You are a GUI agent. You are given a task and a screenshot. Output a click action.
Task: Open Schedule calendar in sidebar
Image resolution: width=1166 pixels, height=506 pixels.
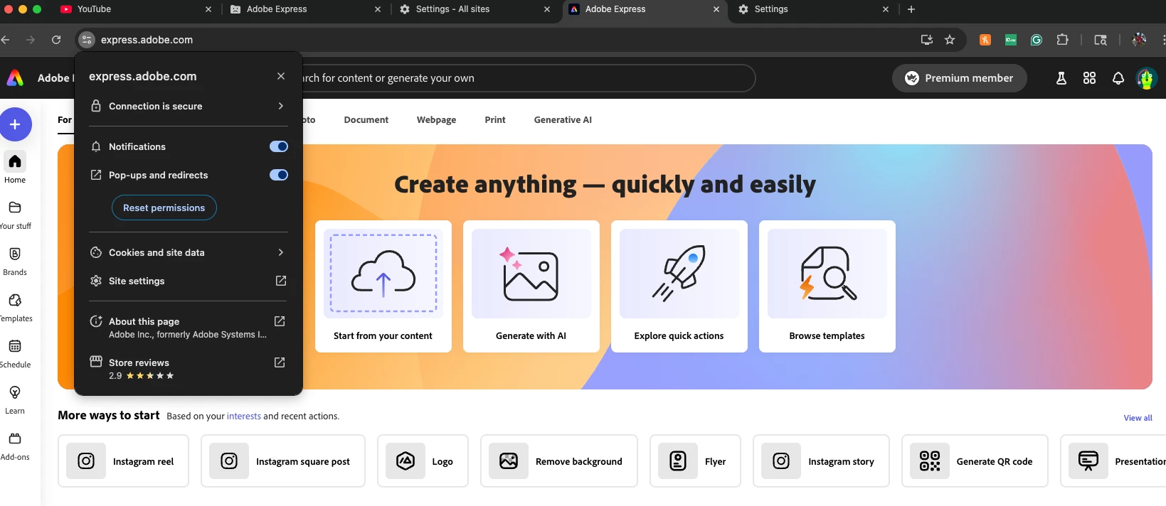click(x=15, y=354)
